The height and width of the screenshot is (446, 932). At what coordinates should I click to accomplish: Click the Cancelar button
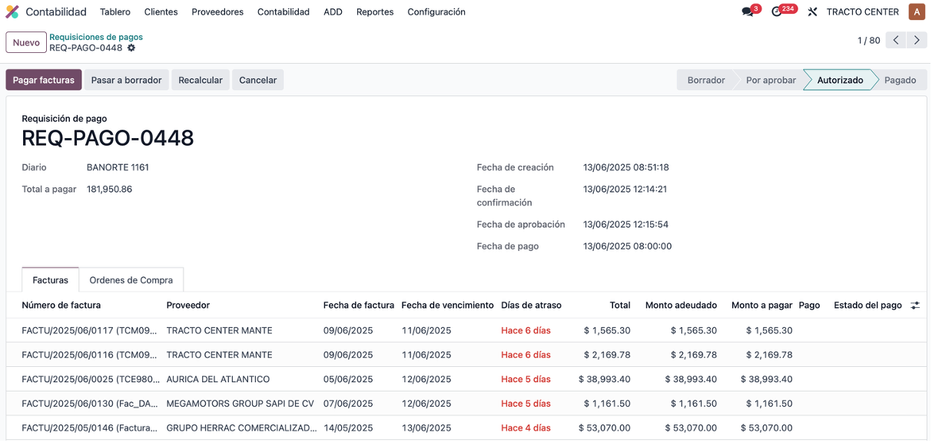coord(257,80)
